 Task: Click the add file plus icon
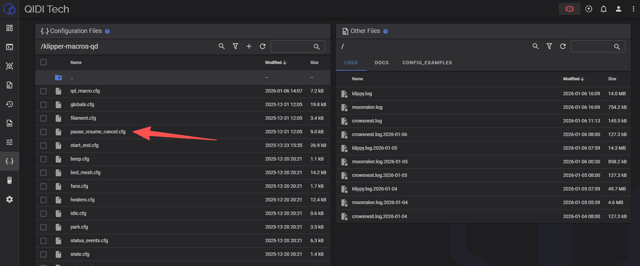pyautogui.click(x=249, y=46)
